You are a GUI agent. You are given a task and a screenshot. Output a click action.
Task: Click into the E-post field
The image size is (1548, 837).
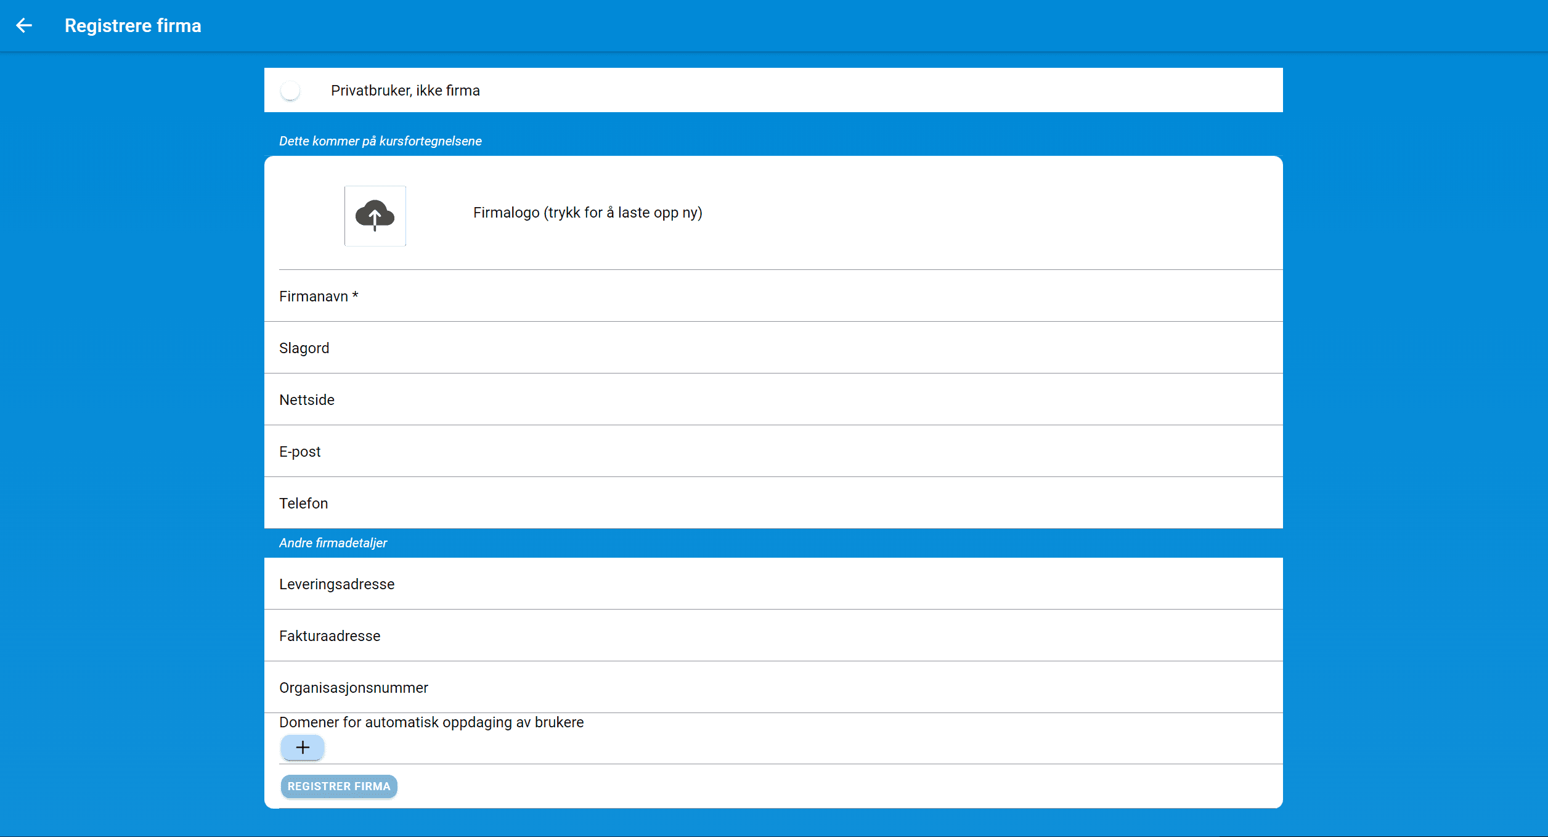(773, 452)
